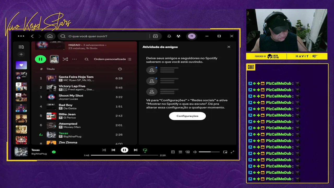Image resolution: width=334 pixels, height=188 pixels.
Task: Open Texas title in now-playing bar
Action: (35, 150)
